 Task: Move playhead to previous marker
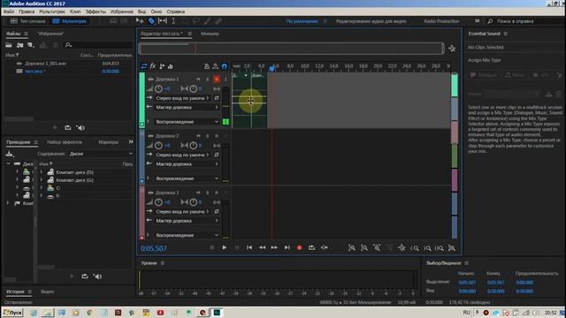[249, 247]
